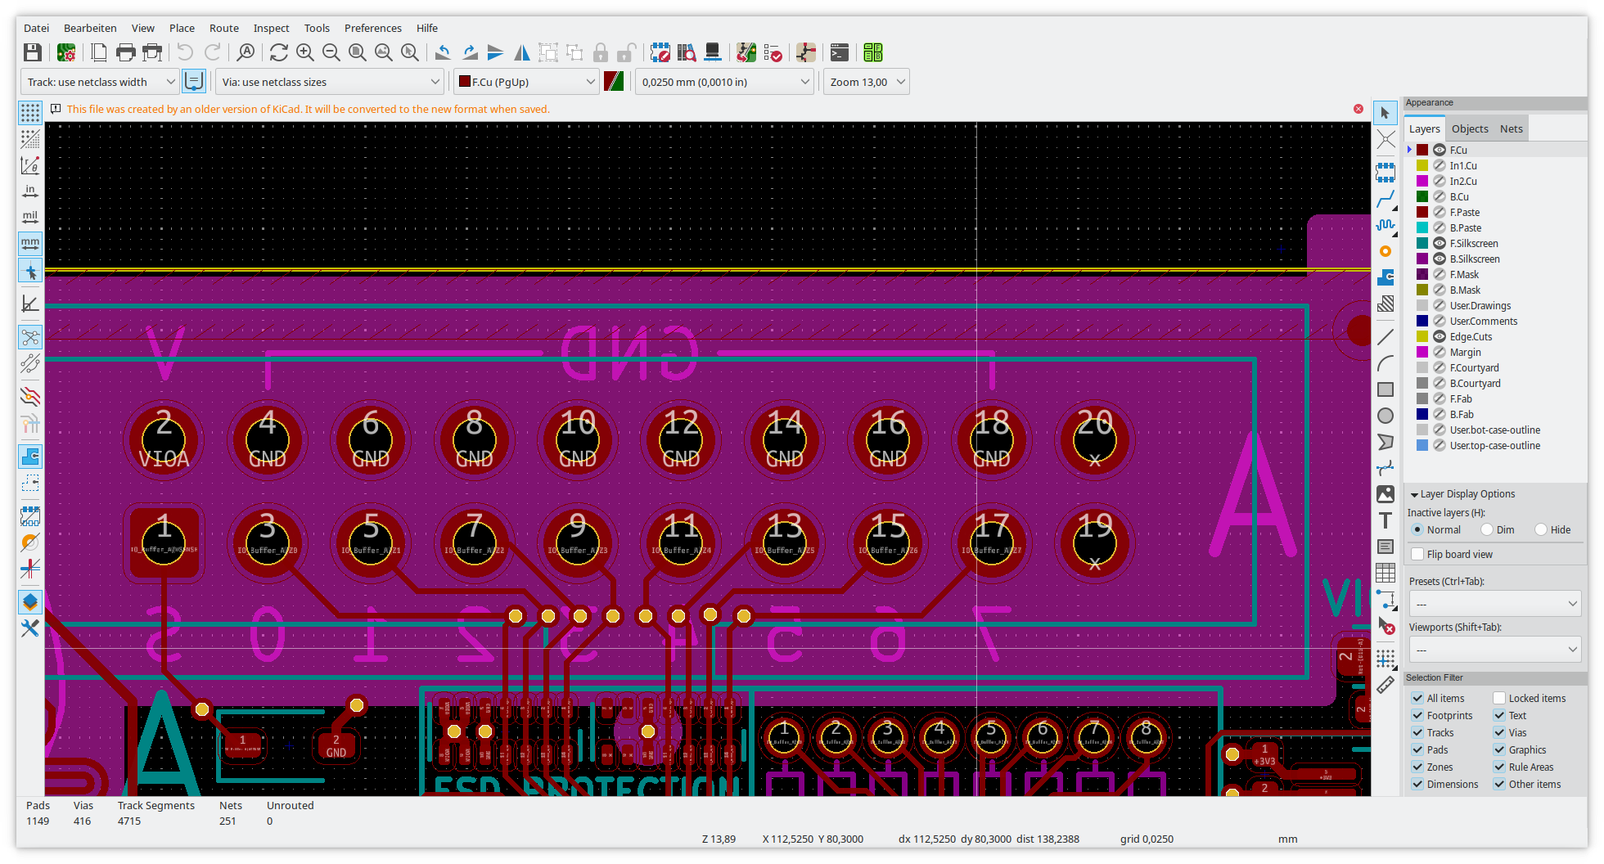
Task: Rotate selection counterclockwise
Action: coord(443,53)
